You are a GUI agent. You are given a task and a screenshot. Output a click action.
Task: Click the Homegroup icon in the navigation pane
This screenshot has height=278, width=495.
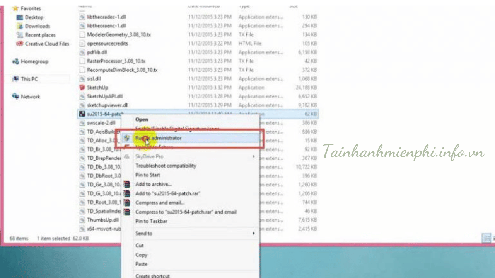point(15,62)
